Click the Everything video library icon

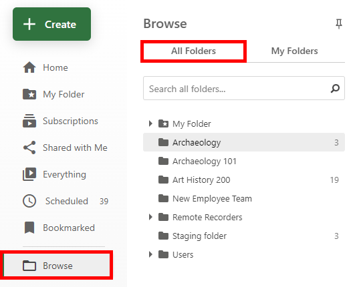[x=29, y=174]
